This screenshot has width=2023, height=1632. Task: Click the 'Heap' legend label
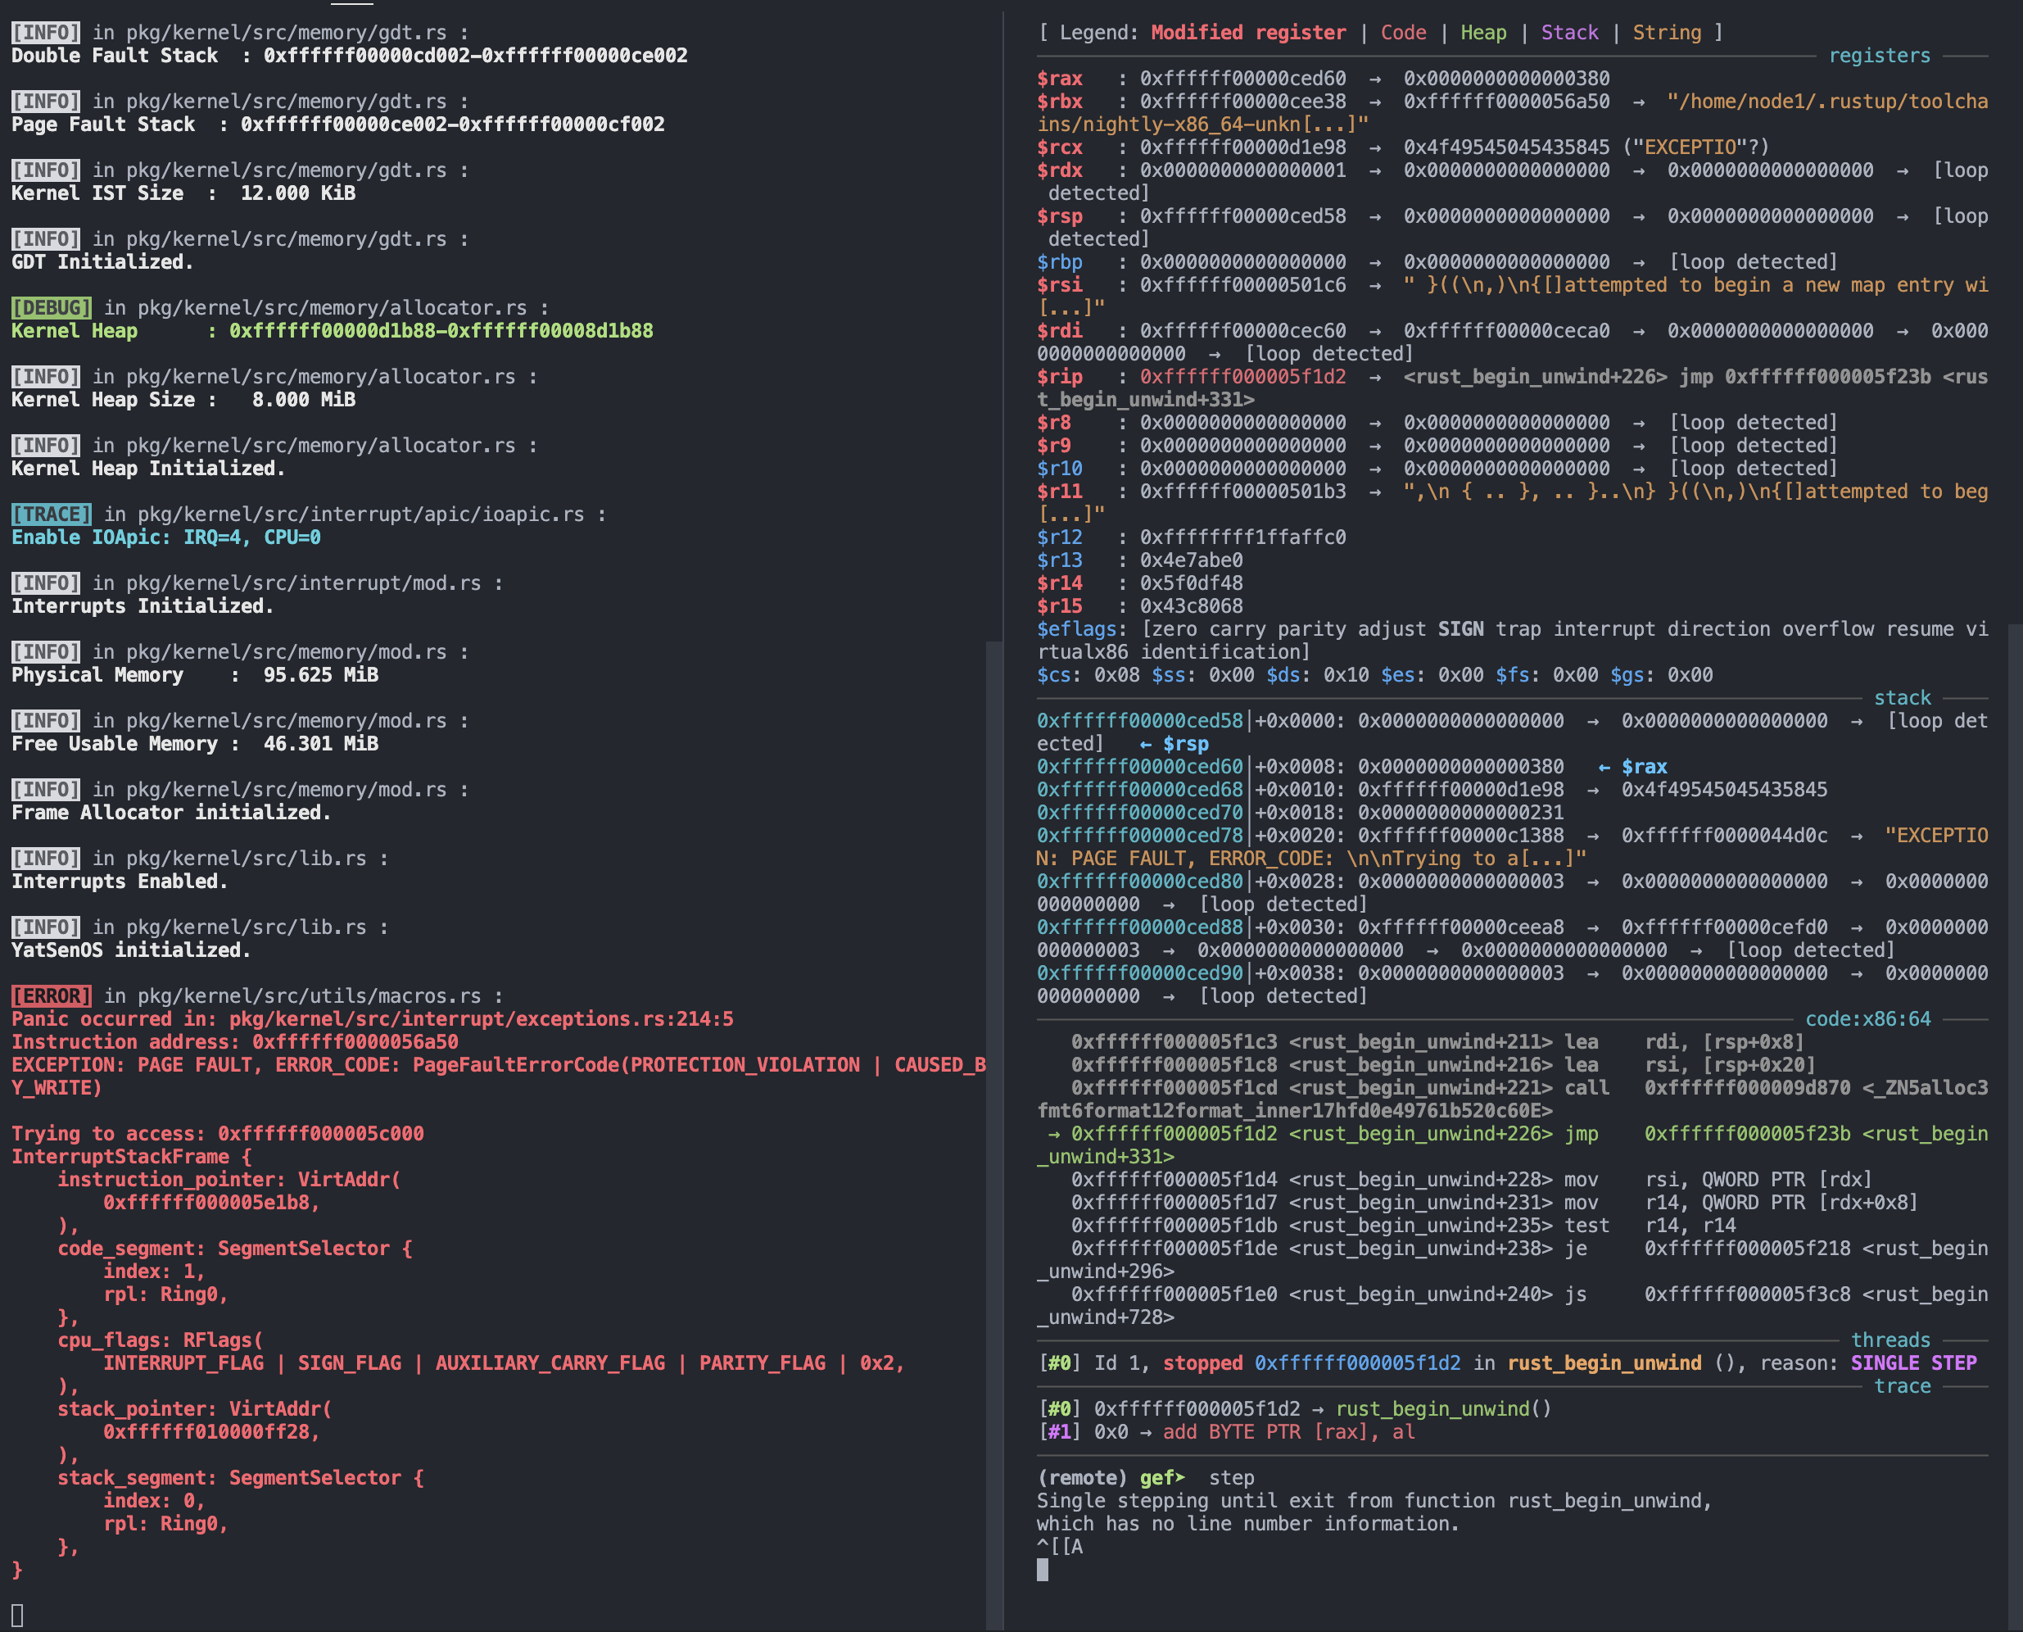pyautogui.click(x=1482, y=33)
